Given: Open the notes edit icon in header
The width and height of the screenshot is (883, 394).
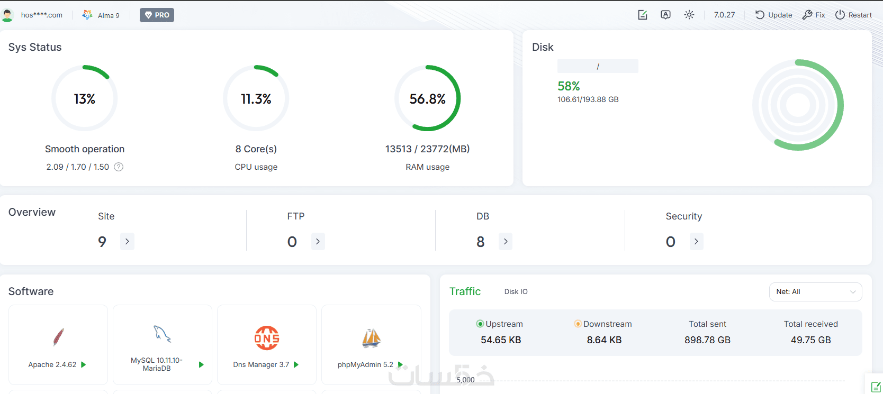Looking at the screenshot, I should click(x=643, y=15).
